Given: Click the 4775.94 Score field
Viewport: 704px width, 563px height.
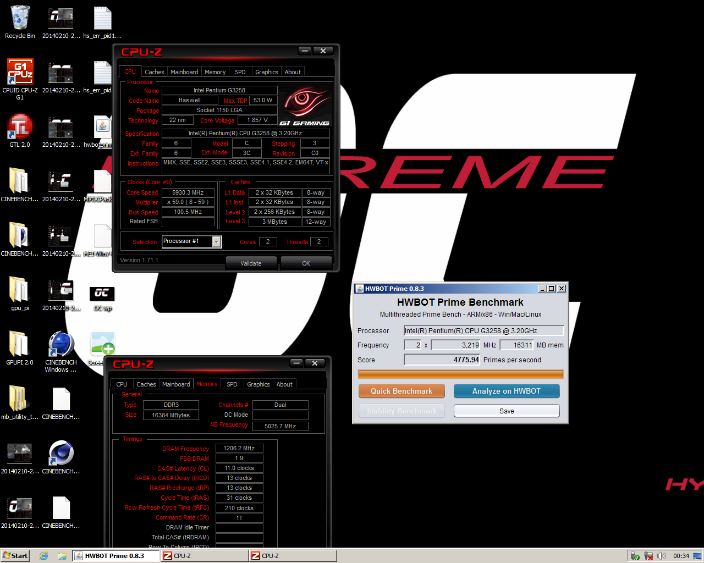Looking at the screenshot, I should point(442,360).
